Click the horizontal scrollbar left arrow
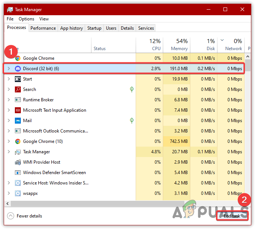This screenshot has height=229, width=255. pyautogui.click(x=7, y=203)
